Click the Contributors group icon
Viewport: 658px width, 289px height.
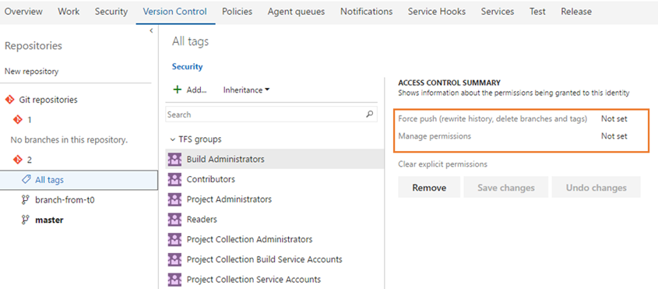click(174, 179)
